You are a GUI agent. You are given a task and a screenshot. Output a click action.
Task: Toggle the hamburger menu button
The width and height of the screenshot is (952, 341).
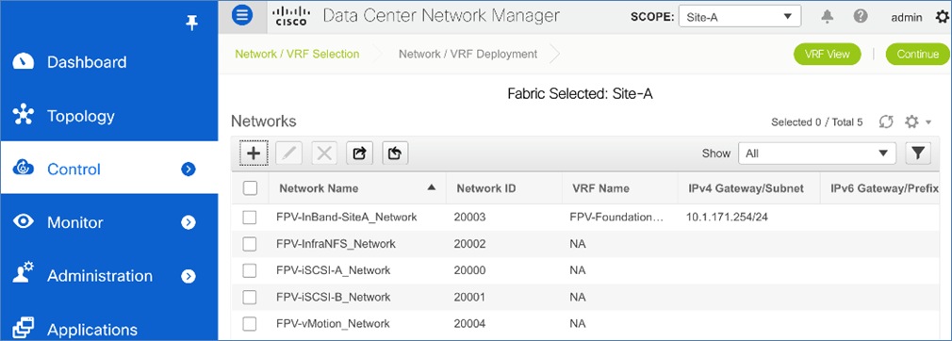[x=242, y=15]
